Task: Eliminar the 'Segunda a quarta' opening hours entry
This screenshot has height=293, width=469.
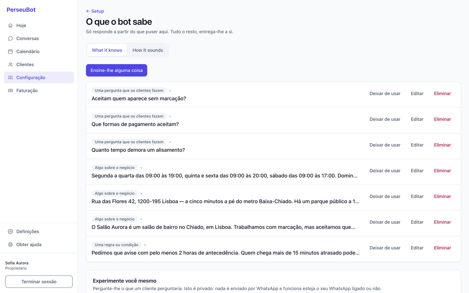Action: [442, 171]
